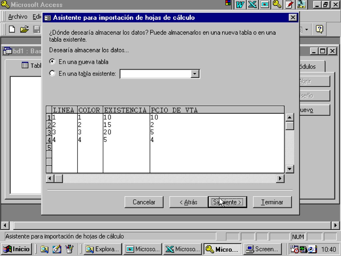Select the LINEA column header
The height and width of the screenshot is (256, 341).
click(65, 110)
